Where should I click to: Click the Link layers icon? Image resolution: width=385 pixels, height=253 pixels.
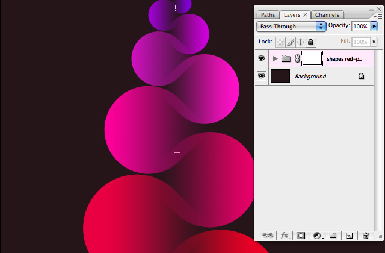(268, 236)
